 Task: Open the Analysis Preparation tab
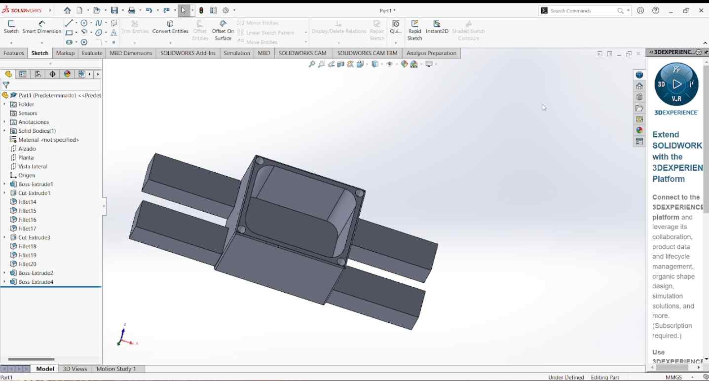pyautogui.click(x=431, y=53)
